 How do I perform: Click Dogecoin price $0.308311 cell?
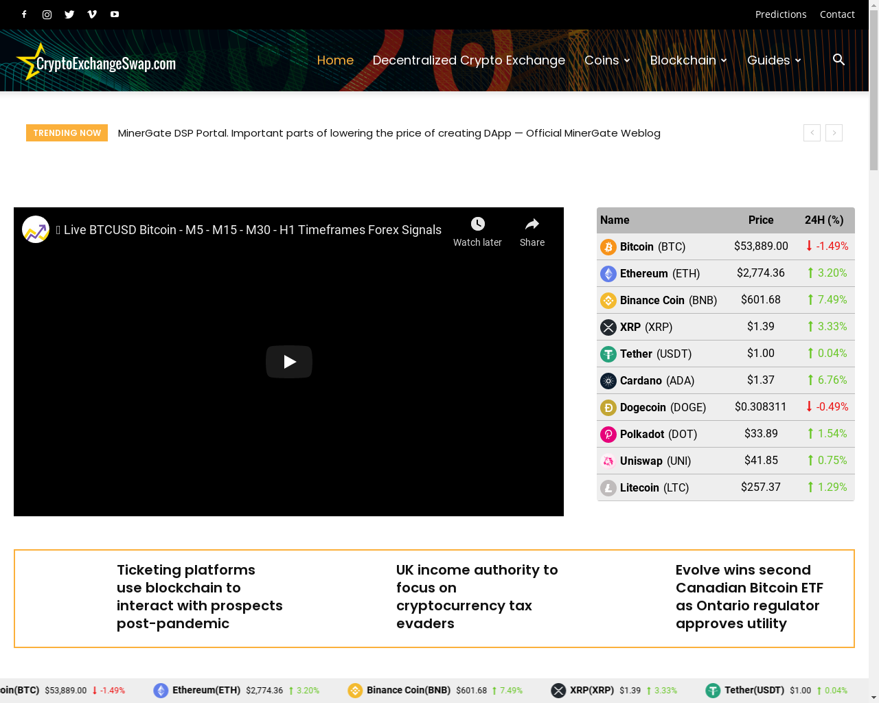coord(761,406)
